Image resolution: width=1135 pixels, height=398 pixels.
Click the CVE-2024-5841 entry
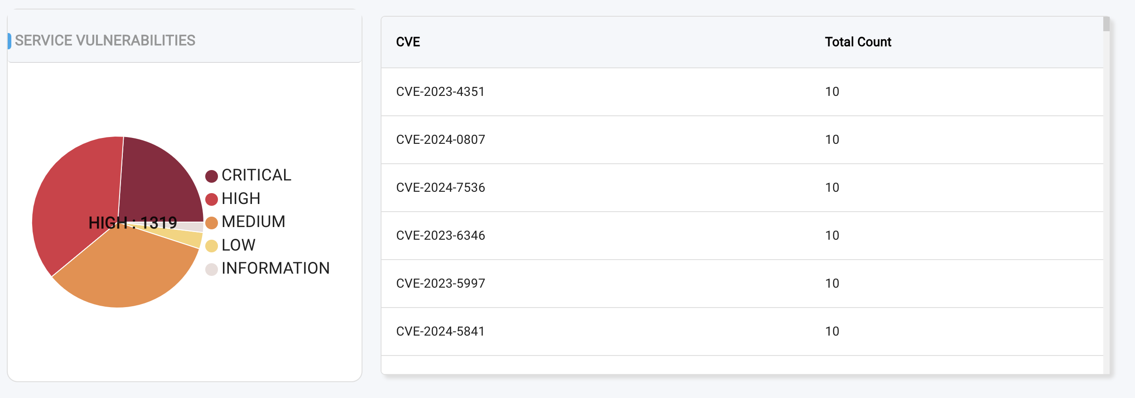tap(440, 332)
